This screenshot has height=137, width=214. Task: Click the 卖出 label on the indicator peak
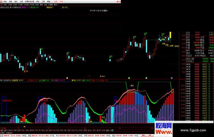[x=132, y=86]
